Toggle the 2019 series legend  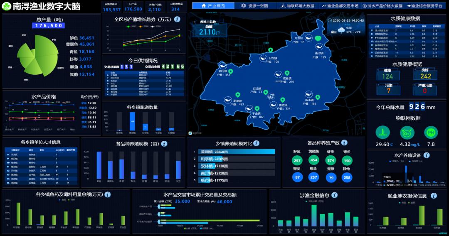(x=156, y=26)
